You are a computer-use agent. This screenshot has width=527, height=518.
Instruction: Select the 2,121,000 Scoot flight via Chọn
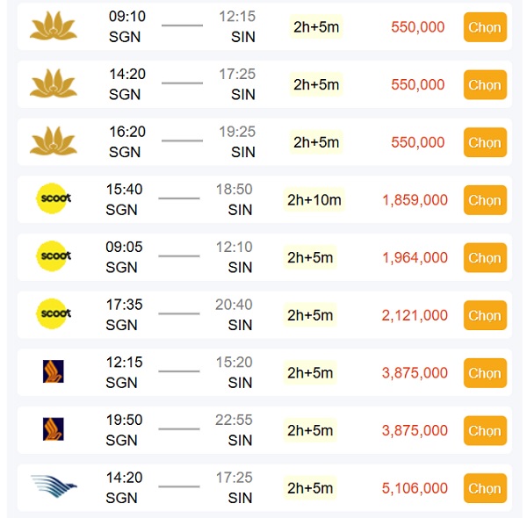coord(485,315)
